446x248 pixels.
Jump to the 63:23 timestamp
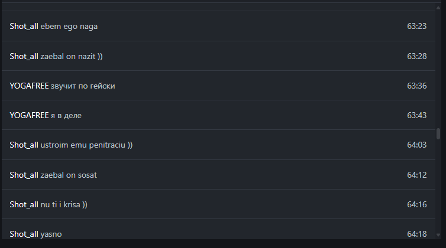[x=416, y=27]
